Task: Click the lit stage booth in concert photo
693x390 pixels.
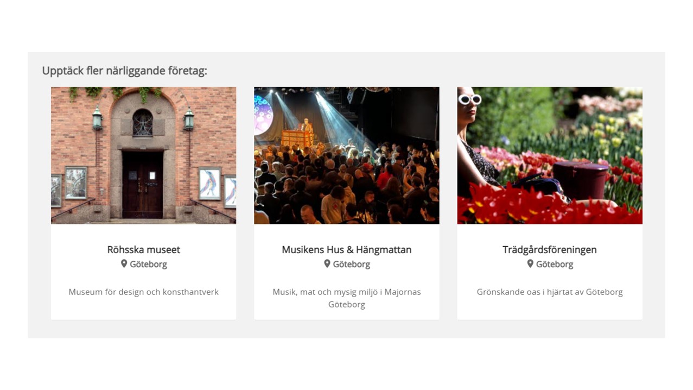Action: pos(298,137)
